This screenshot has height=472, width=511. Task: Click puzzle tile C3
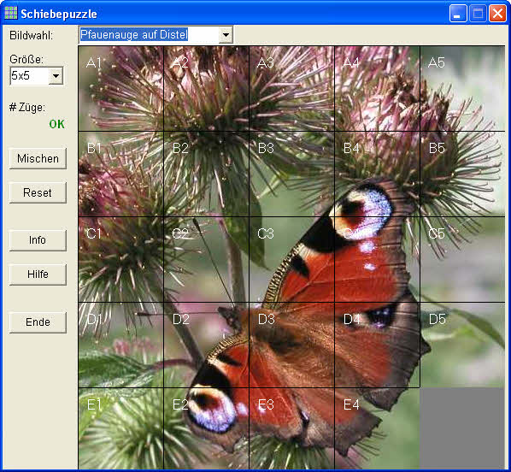click(291, 260)
